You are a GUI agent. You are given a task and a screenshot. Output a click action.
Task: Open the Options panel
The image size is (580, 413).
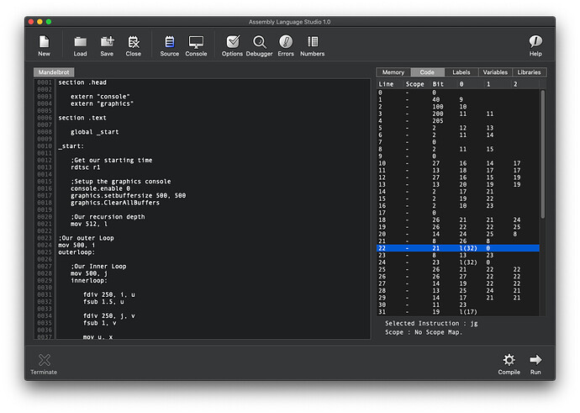tap(232, 45)
